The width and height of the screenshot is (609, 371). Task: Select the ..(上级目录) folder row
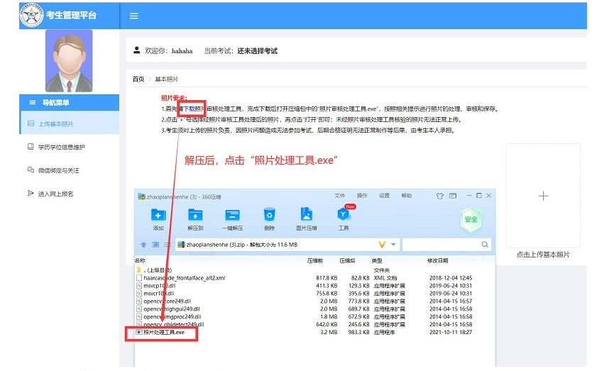click(x=314, y=270)
